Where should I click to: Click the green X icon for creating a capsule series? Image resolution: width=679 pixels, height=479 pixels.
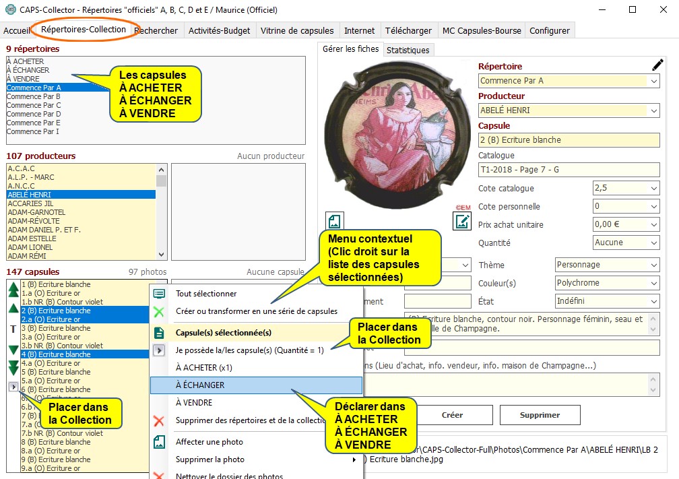pos(159,311)
